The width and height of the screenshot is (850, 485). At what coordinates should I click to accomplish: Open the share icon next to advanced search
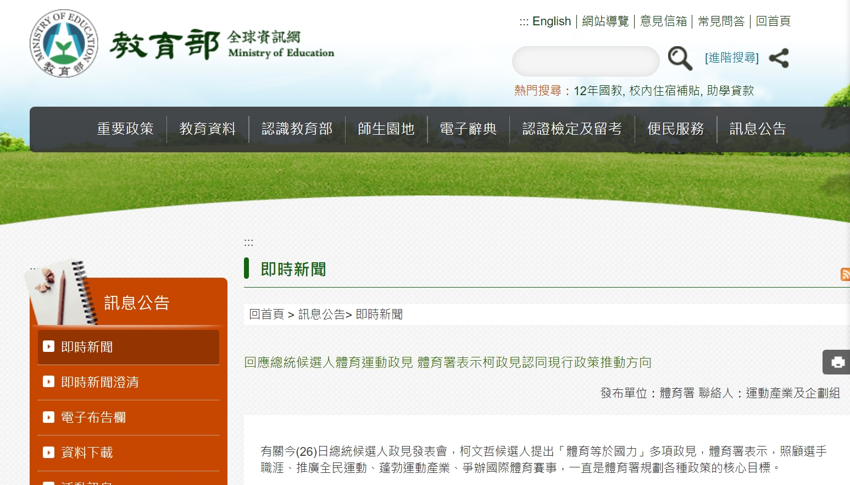pos(779,58)
